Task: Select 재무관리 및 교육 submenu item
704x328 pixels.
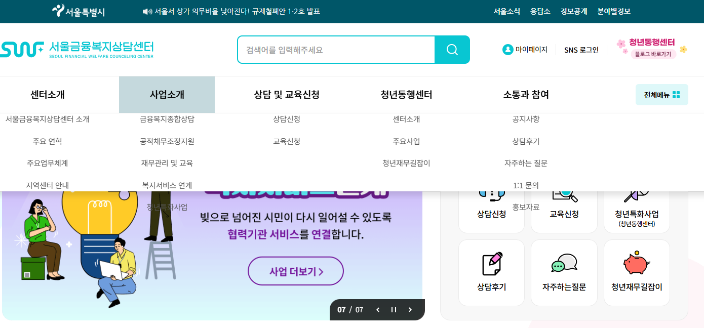Action: 167,163
